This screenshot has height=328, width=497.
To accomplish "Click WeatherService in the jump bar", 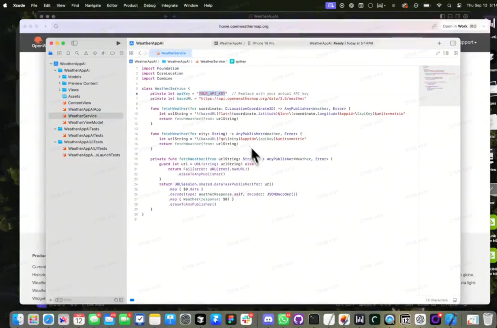I will (210, 62).
